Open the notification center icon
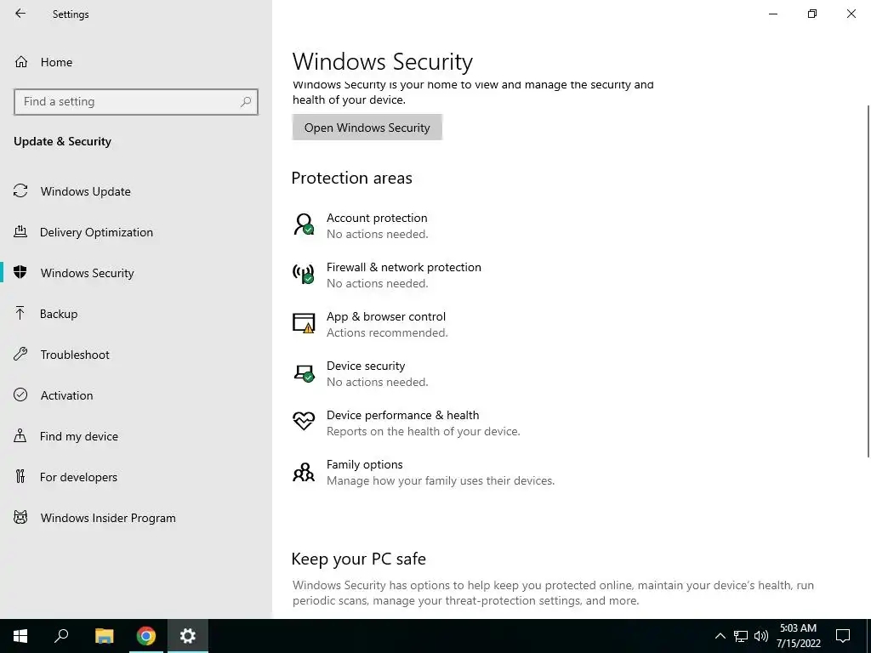 click(843, 636)
